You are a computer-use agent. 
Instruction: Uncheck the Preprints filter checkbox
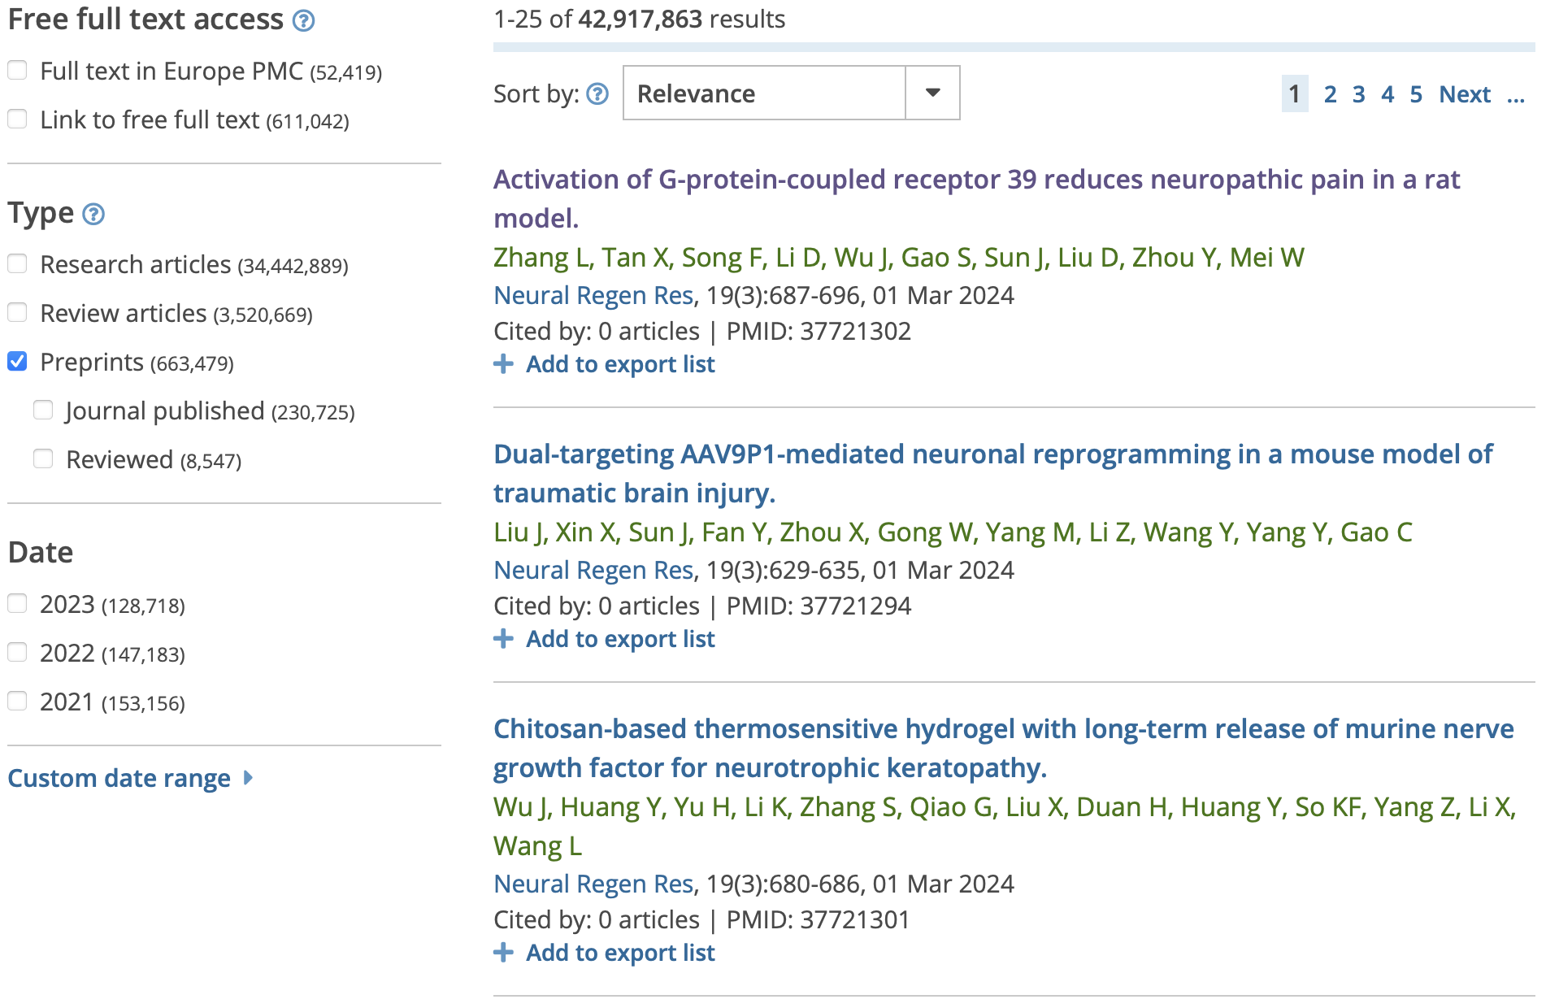coord(18,362)
